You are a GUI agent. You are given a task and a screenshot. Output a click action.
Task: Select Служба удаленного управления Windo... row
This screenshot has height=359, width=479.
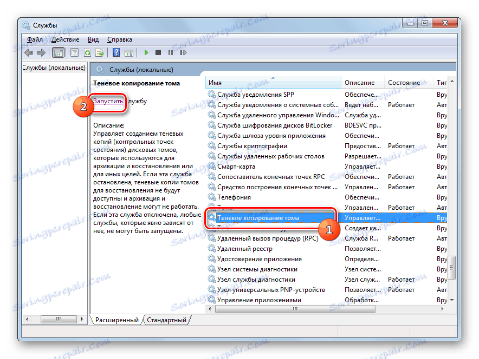pyautogui.click(x=326, y=115)
